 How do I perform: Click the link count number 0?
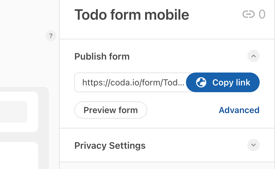pos(262,14)
